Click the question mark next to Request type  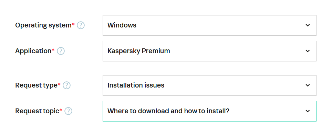[x=66, y=85]
